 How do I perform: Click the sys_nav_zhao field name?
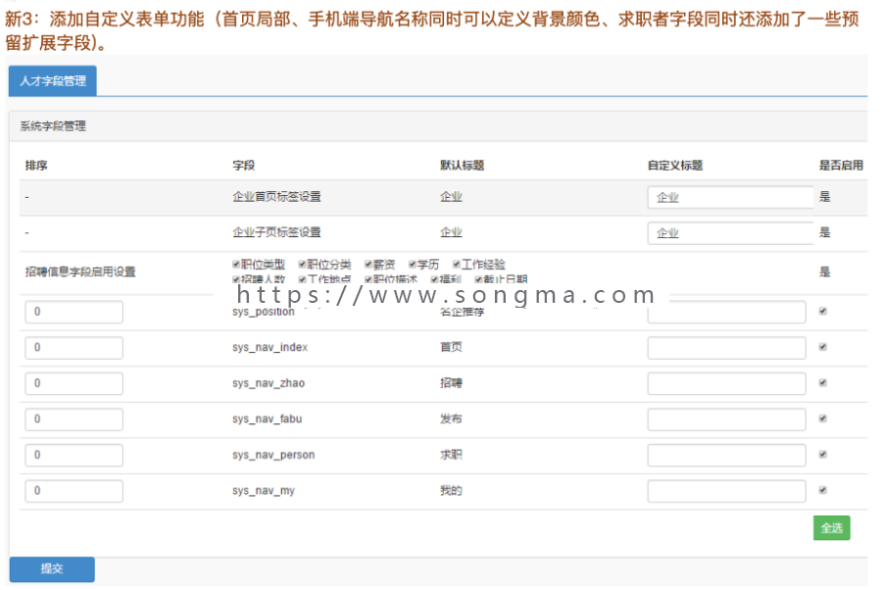click(269, 383)
